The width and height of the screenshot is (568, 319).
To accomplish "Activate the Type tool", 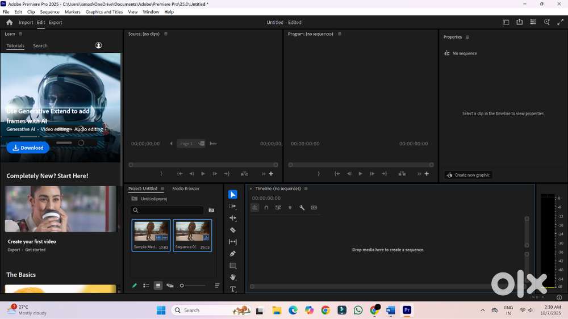I will (233, 289).
